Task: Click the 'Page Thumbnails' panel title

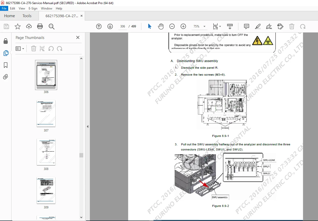Action: tap(30, 37)
